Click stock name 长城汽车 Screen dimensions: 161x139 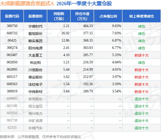click(x=35, y=128)
